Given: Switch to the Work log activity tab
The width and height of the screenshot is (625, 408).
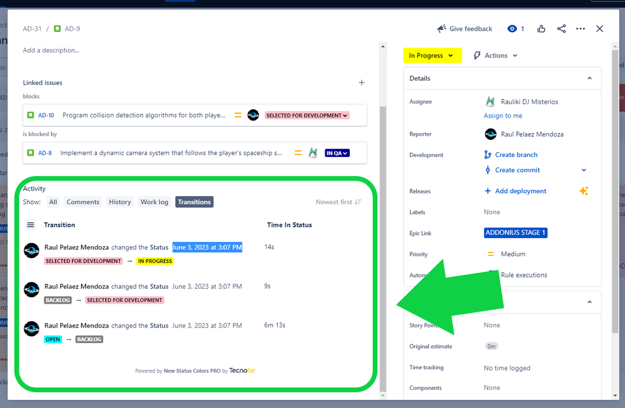Looking at the screenshot, I should pyautogui.click(x=154, y=202).
